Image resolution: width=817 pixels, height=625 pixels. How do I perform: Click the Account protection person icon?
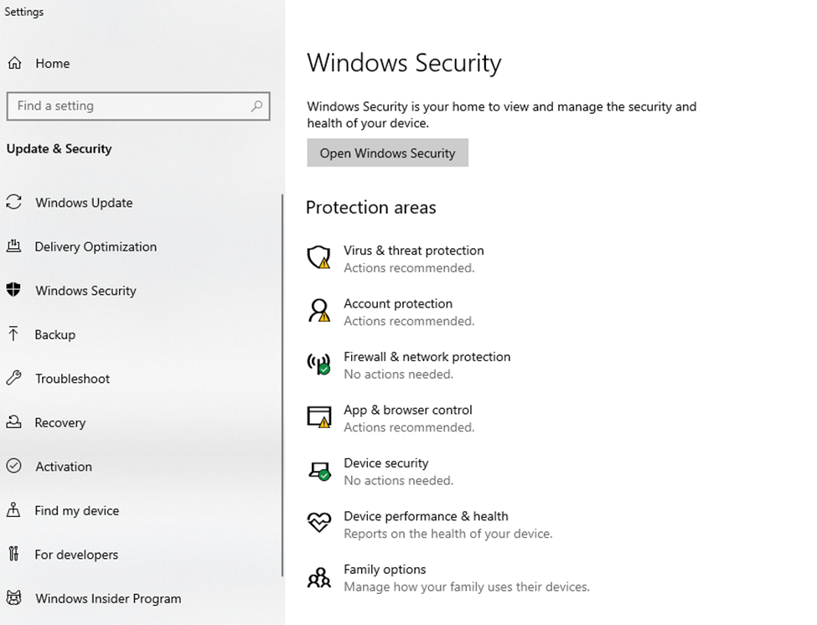[x=319, y=312]
